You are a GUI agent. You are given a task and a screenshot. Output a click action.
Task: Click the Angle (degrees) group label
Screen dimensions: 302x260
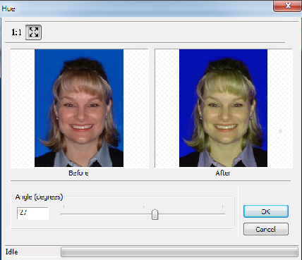click(39, 197)
